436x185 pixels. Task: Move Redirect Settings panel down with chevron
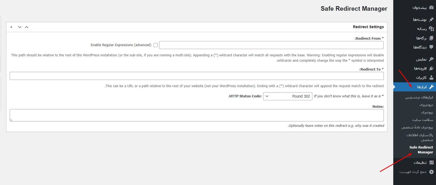point(20,27)
